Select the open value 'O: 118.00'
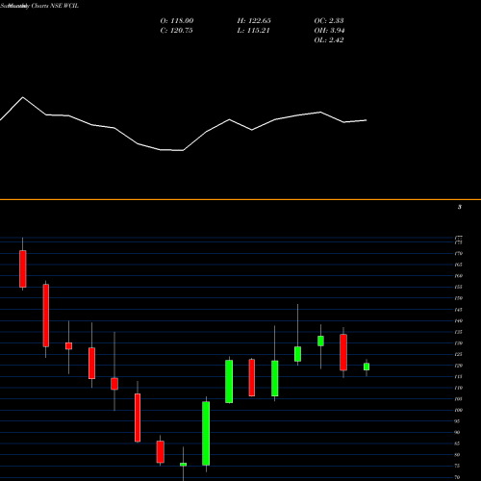This screenshot has height=481, width=481. tap(177, 21)
